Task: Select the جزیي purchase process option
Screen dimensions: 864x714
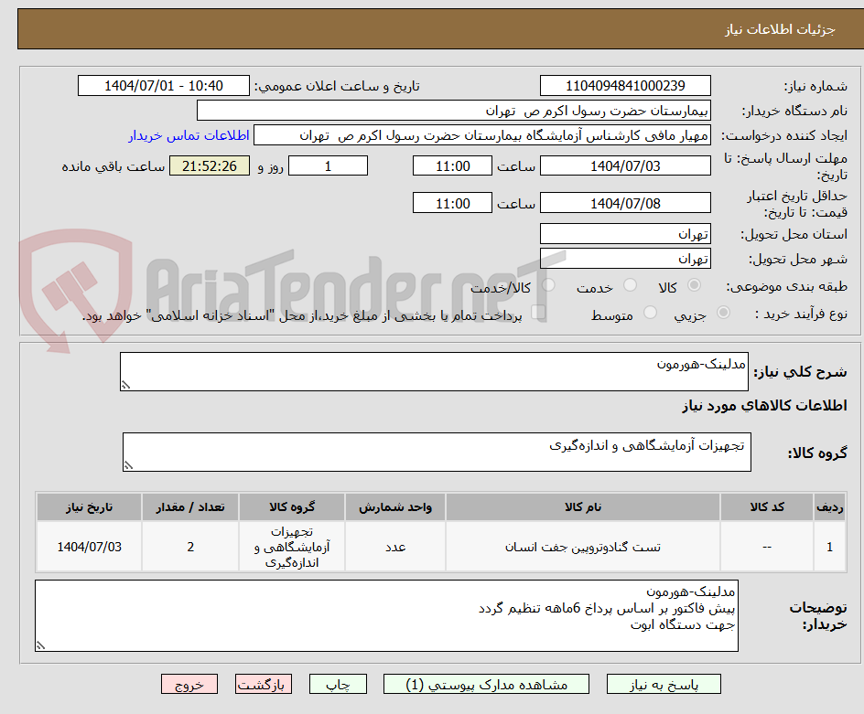Action: [x=723, y=314]
